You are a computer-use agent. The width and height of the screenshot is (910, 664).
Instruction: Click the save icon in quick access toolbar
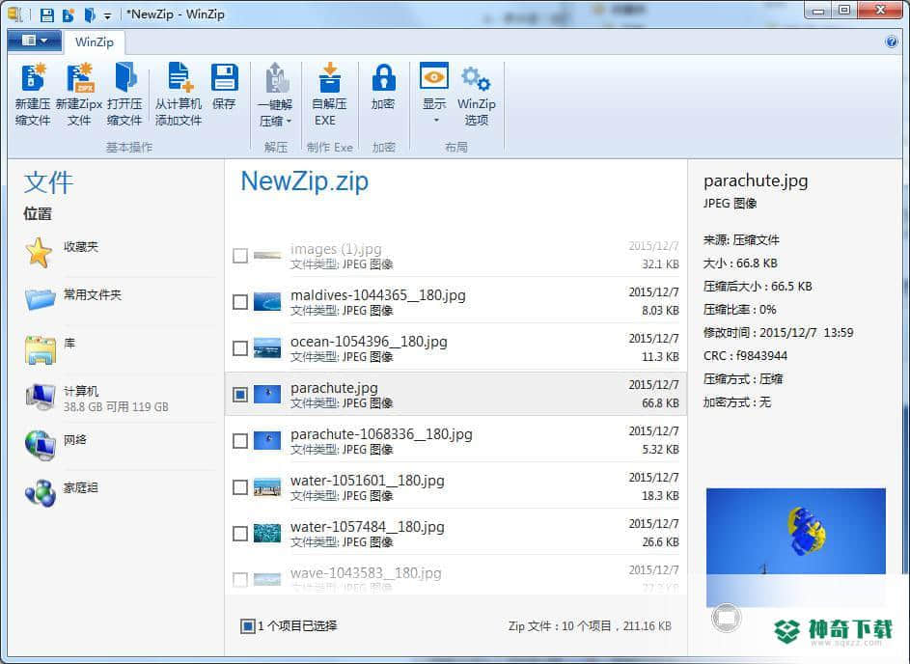[47, 14]
